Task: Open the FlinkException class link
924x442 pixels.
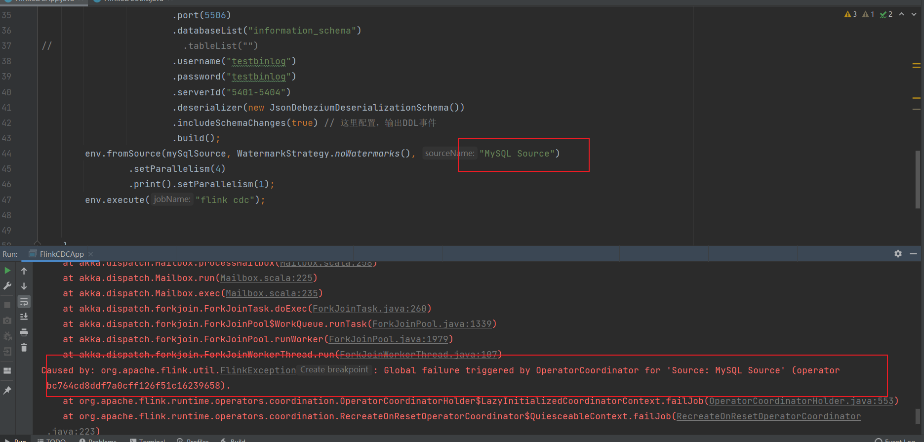Action: [258, 370]
